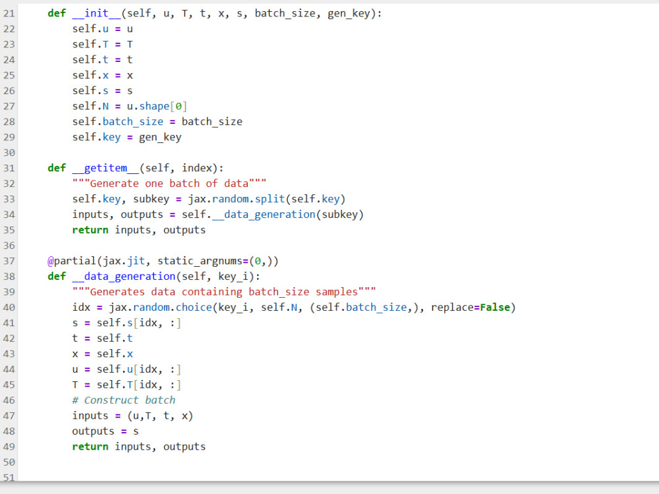
Task: Click line number 50 in the gutter
Action: (9, 462)
